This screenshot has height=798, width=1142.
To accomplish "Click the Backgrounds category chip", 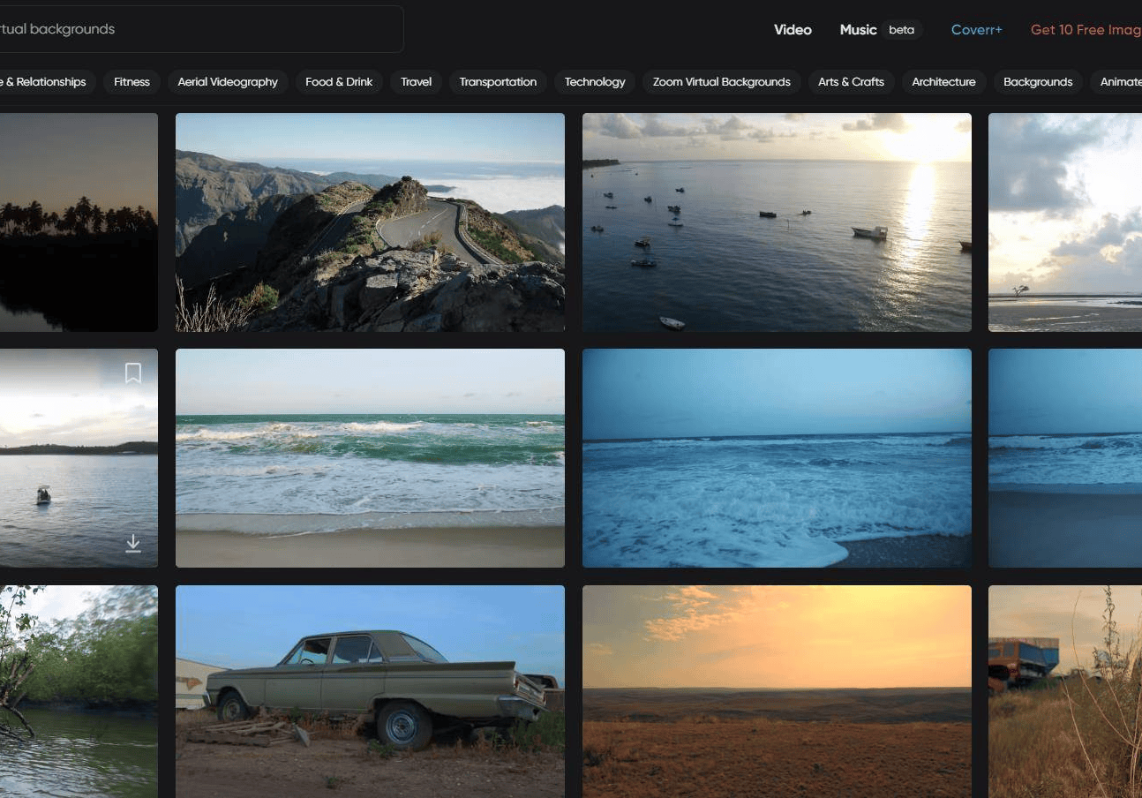I will (1038, 82).
